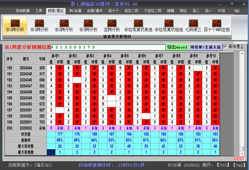Viewport: 249px width, 170px height.
Task: Click the 对次数 row label
Action: pos(26,134)
